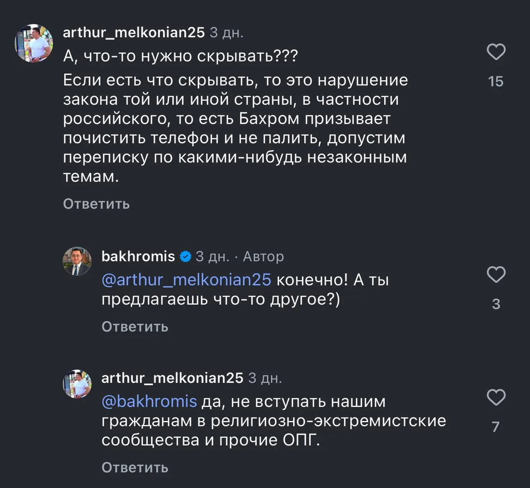Click the blue verified badge beside bakhromis
This screenshot has width=530, height=488.
[x=185, y=257]
